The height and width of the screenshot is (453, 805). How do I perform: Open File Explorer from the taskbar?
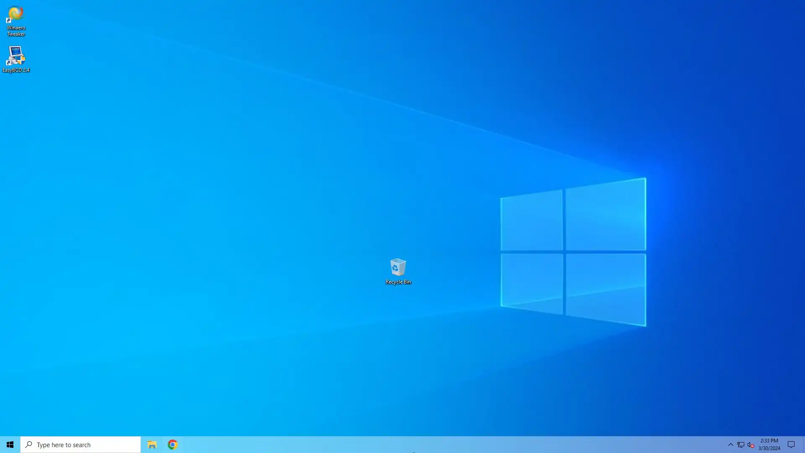[152, 445]
